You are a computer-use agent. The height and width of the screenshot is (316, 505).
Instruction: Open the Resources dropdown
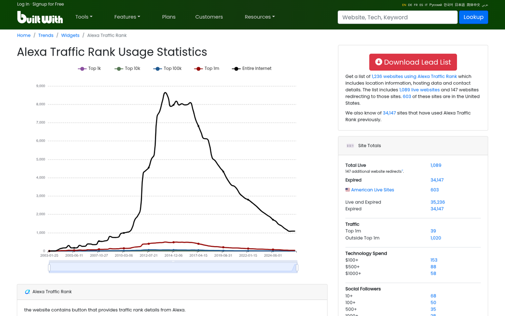pyautogui.click(x=259, y=17)
